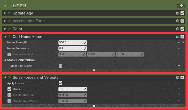The width and height of the screenshot is (188, 110).
Task: Click the Noise Strength value field
Action: point(71,42)
